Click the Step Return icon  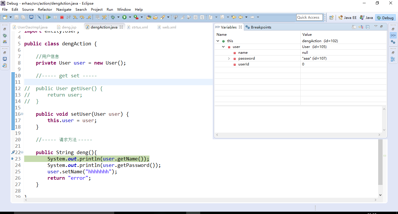[89, 17]
